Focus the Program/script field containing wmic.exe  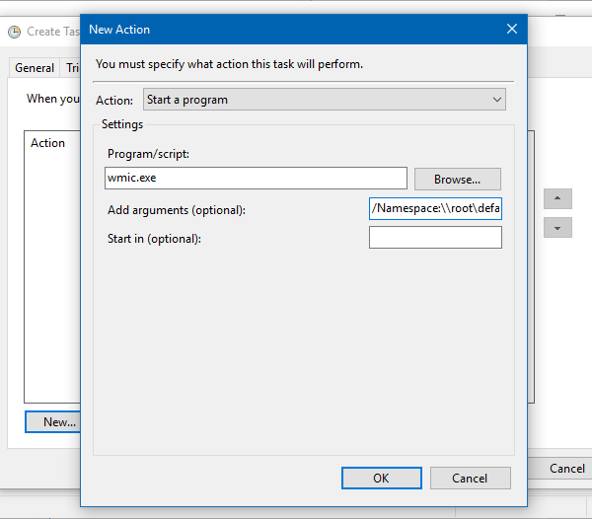(x=256, y=179)
